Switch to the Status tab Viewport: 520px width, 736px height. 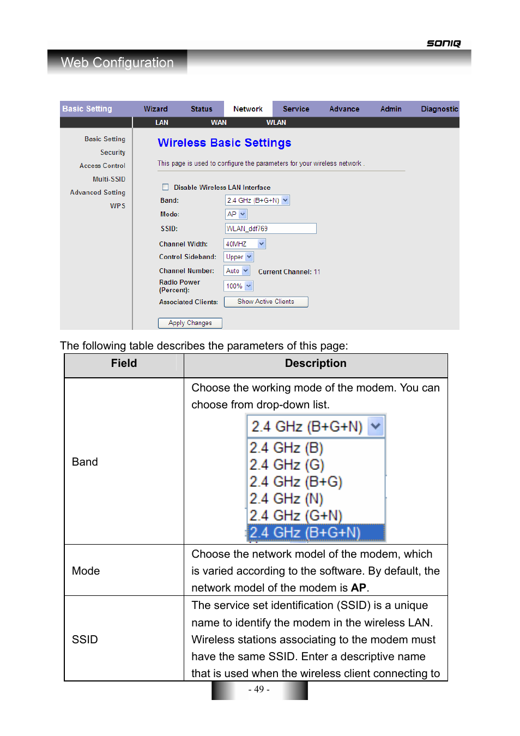(x=201, y=109)
